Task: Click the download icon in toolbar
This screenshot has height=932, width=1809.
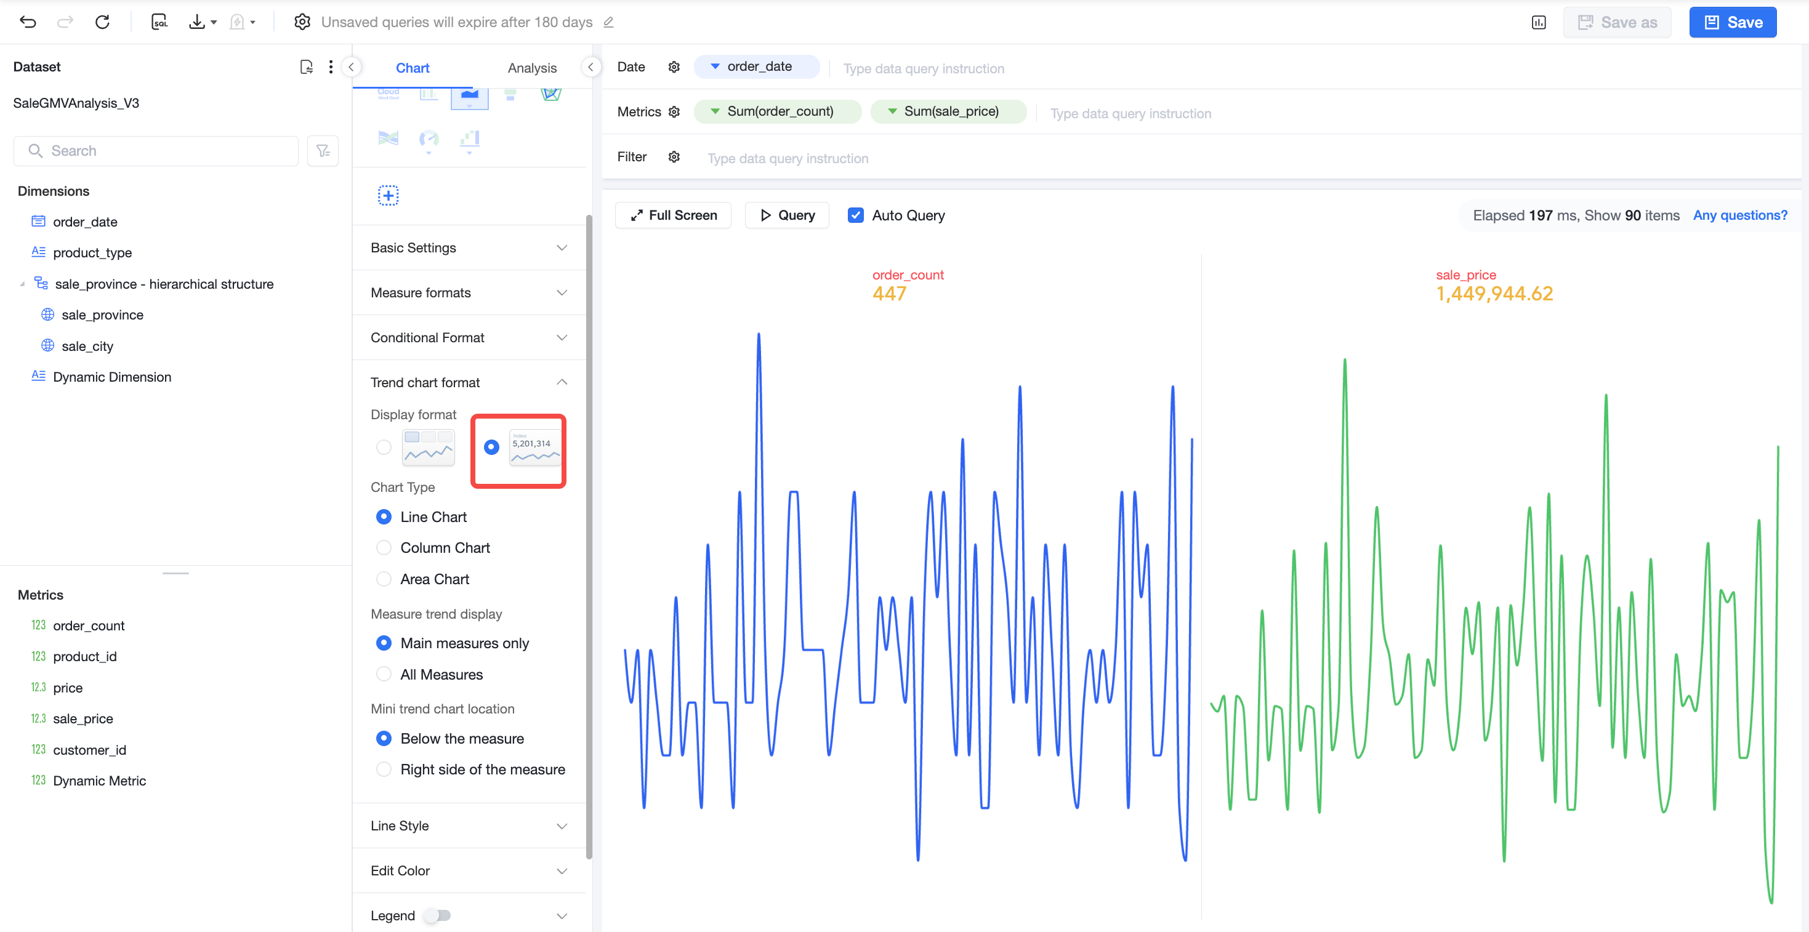Action: click(x=197, y=22)
